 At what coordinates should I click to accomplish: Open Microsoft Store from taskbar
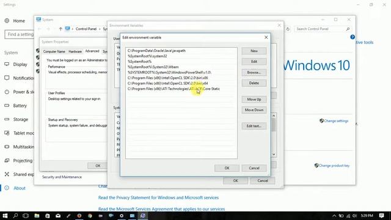(48, 216)
